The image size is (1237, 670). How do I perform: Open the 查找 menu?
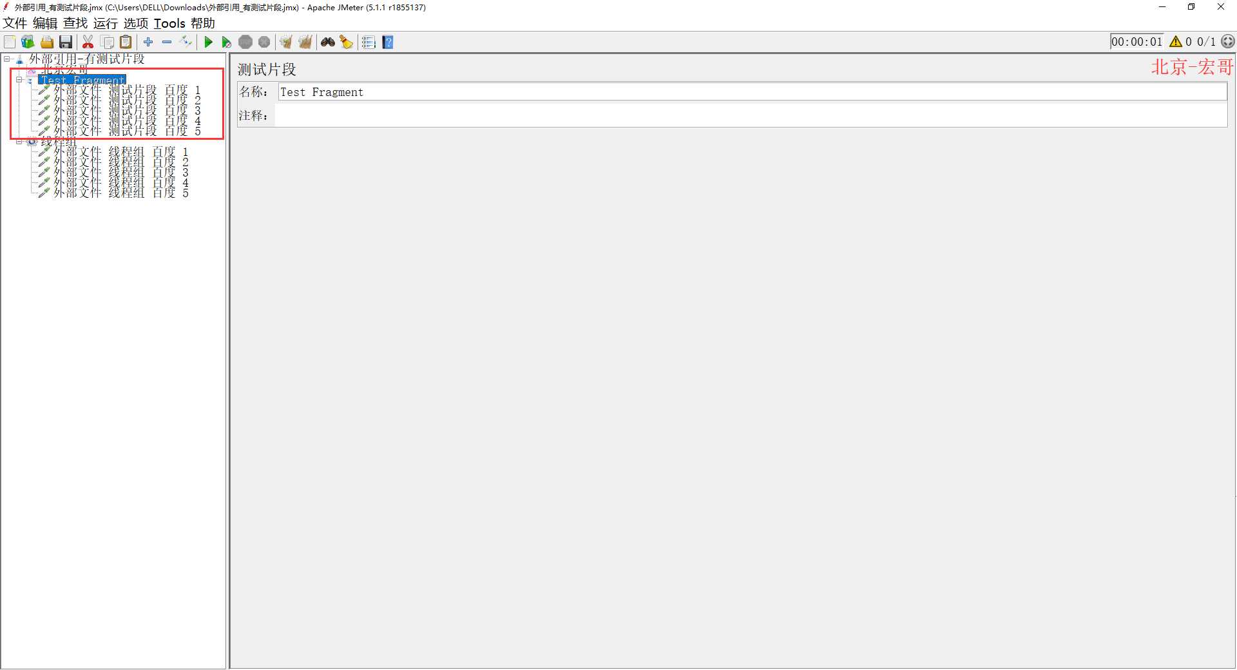pyautogui.click(x=75, y=23)
